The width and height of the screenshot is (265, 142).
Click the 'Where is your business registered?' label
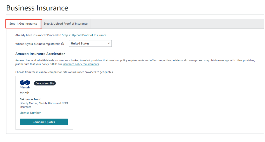coord(38,44)
